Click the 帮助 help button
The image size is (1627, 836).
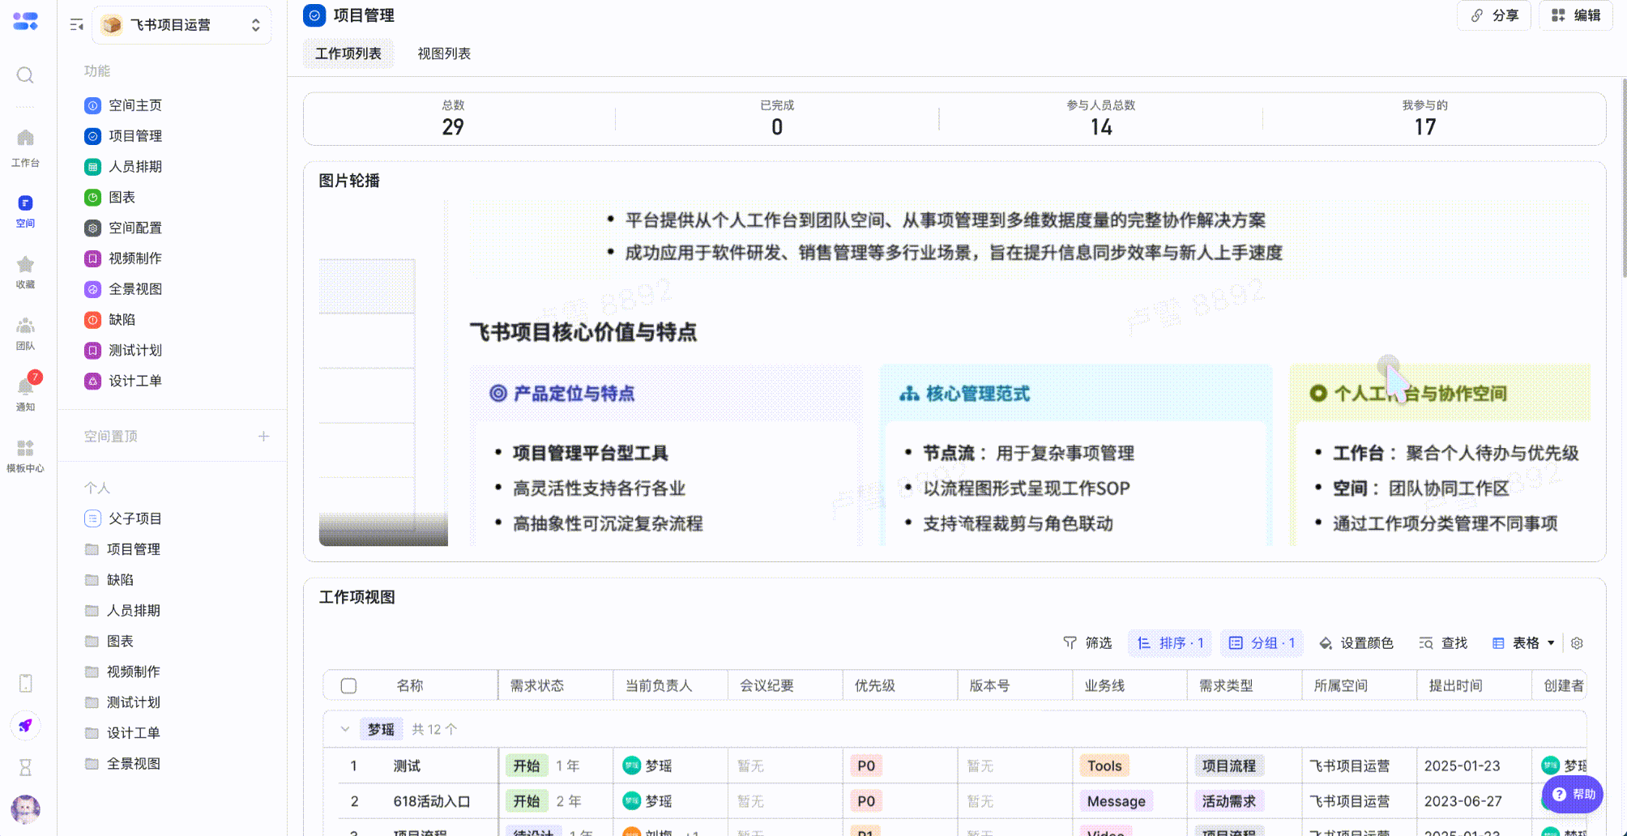click(1573, 795)
